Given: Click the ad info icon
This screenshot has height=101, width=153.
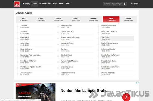Looking at the screenshot, I should (136, 83).
